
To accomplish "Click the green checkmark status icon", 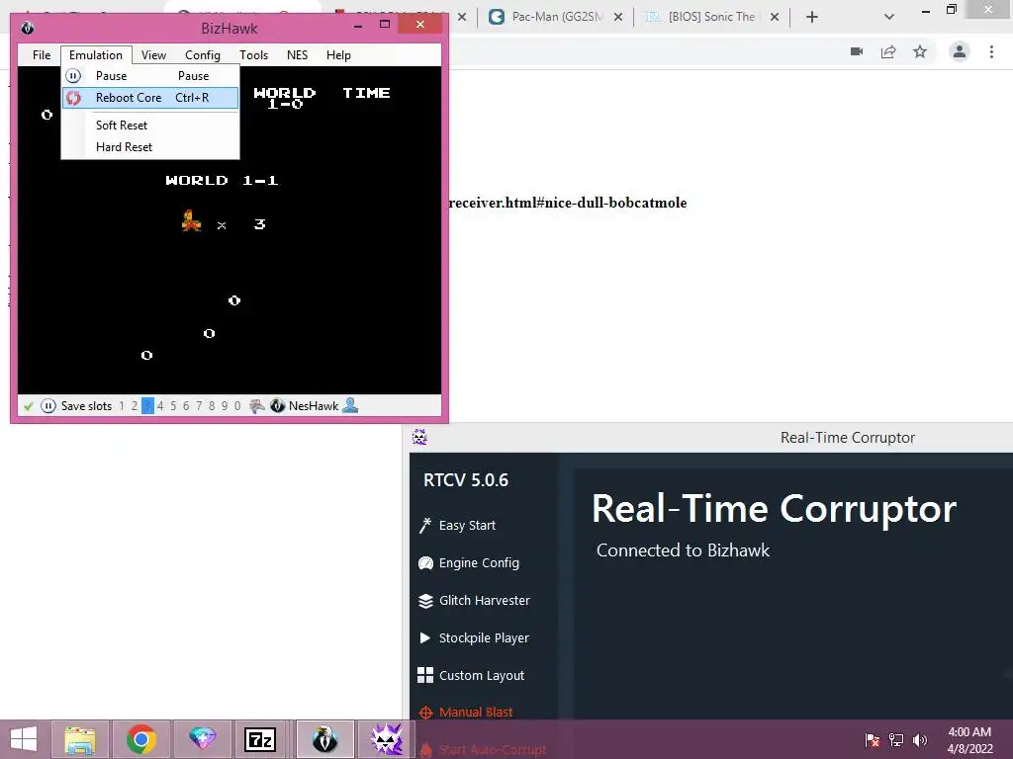I will [x=28, y=406].
